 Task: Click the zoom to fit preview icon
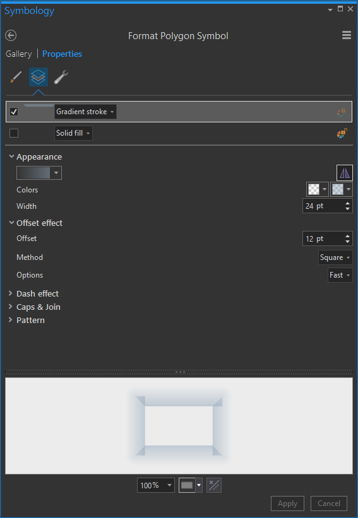click(x=214, y=485)
